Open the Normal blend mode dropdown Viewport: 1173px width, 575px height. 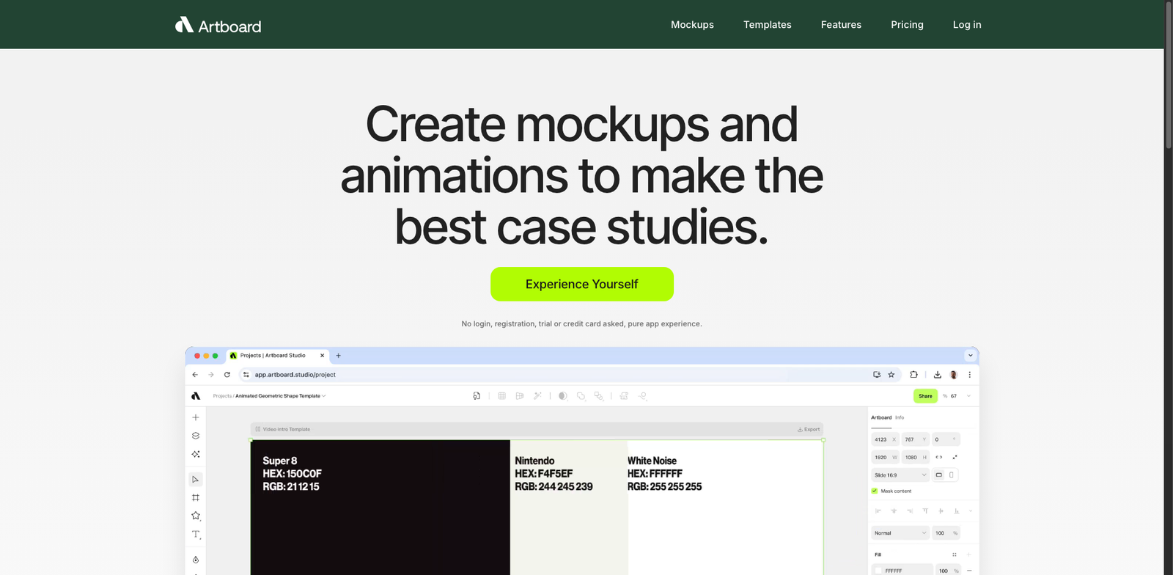pos(900,533)
